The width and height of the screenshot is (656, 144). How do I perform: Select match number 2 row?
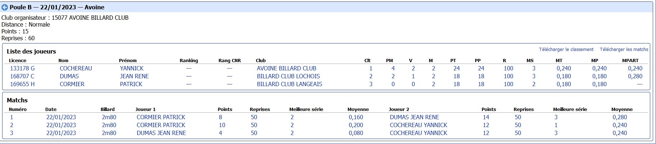coord(326,125)
